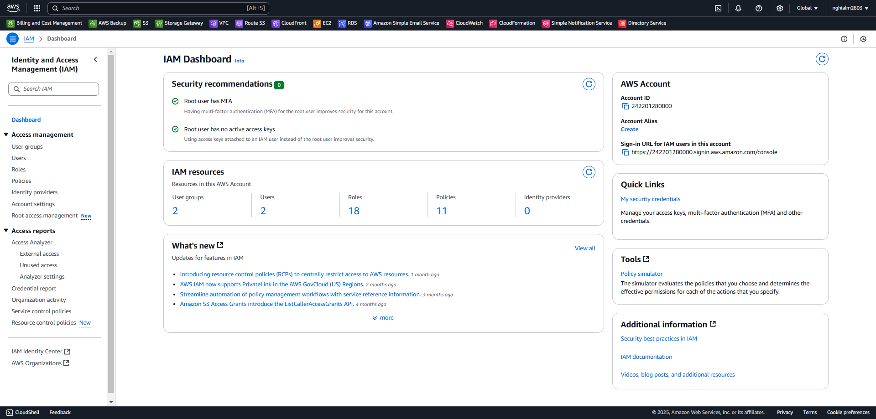Open RDS service shortcut

coord(348,23)
